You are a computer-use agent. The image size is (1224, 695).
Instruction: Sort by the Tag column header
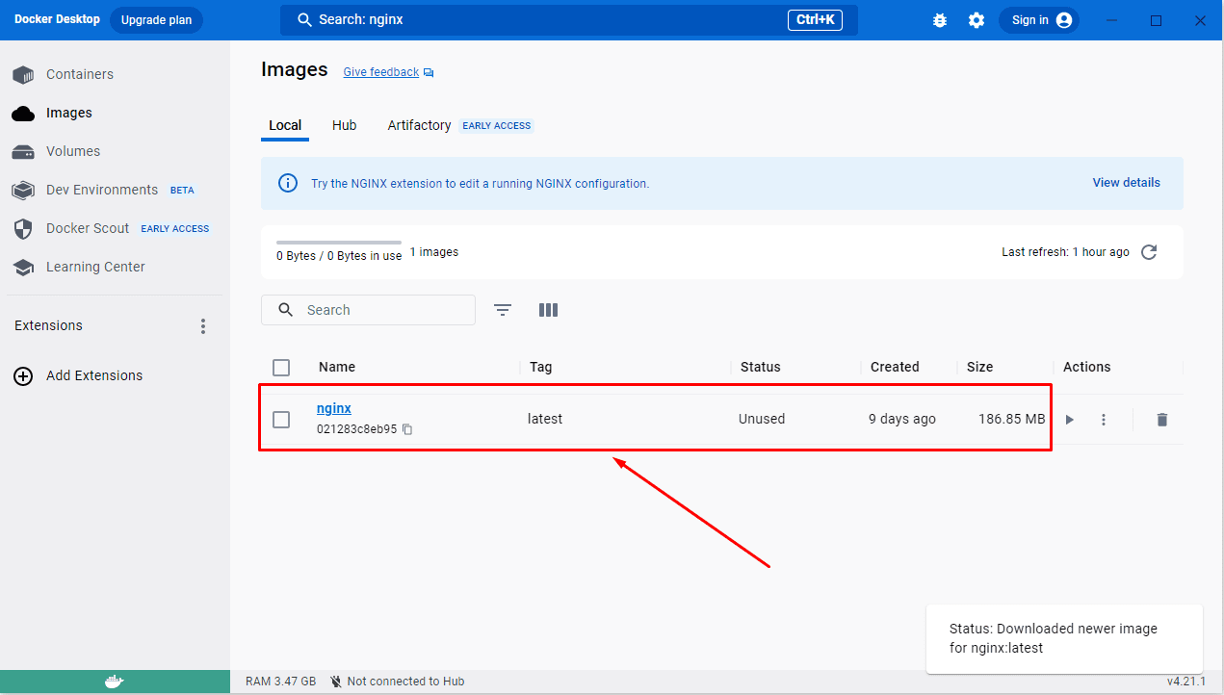pos(540,367)
